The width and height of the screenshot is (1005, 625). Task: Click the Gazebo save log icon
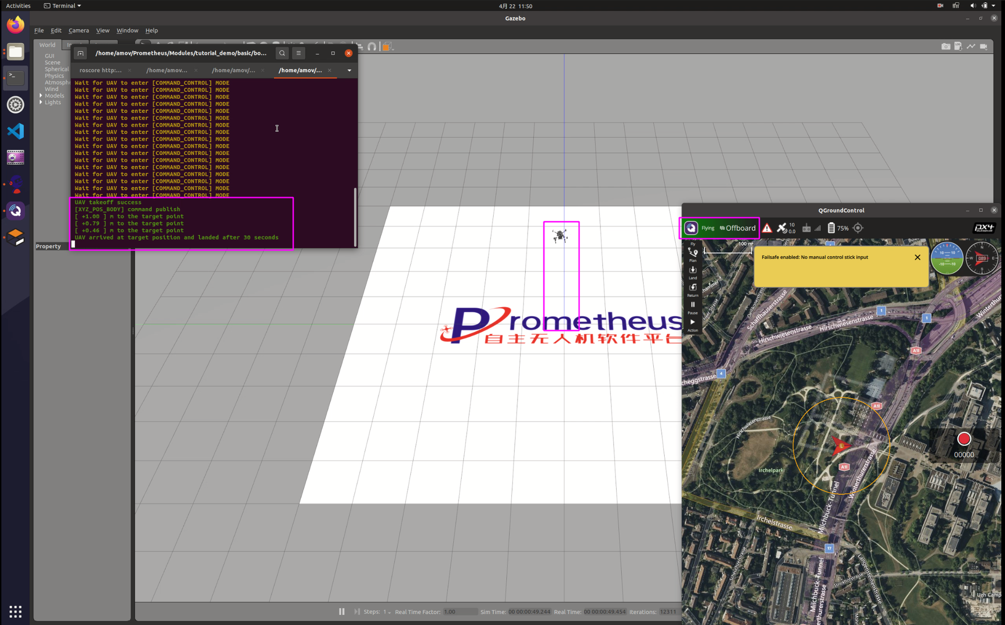click(958, 47)
